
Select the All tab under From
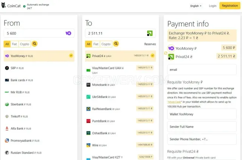click(x=7, y=44)
